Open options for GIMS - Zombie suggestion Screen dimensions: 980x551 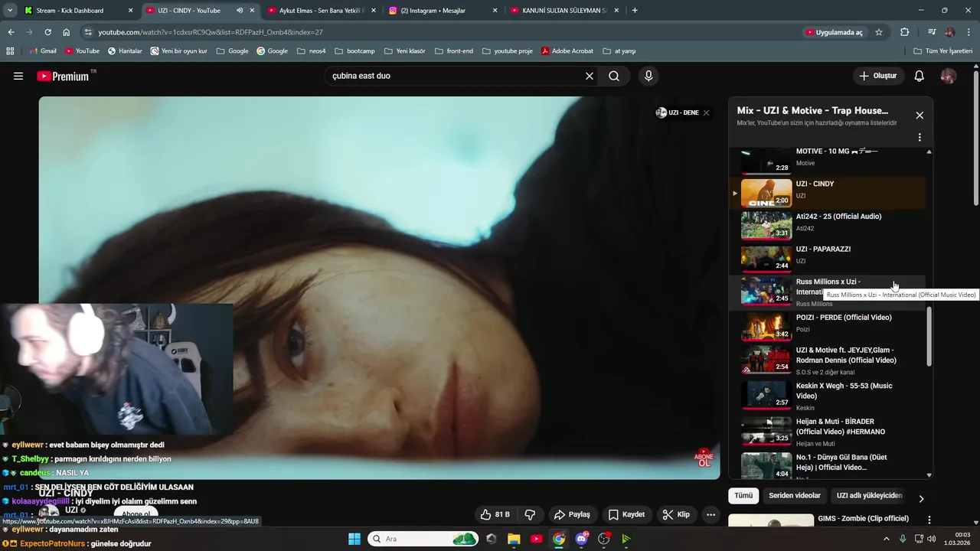point(929,520)
